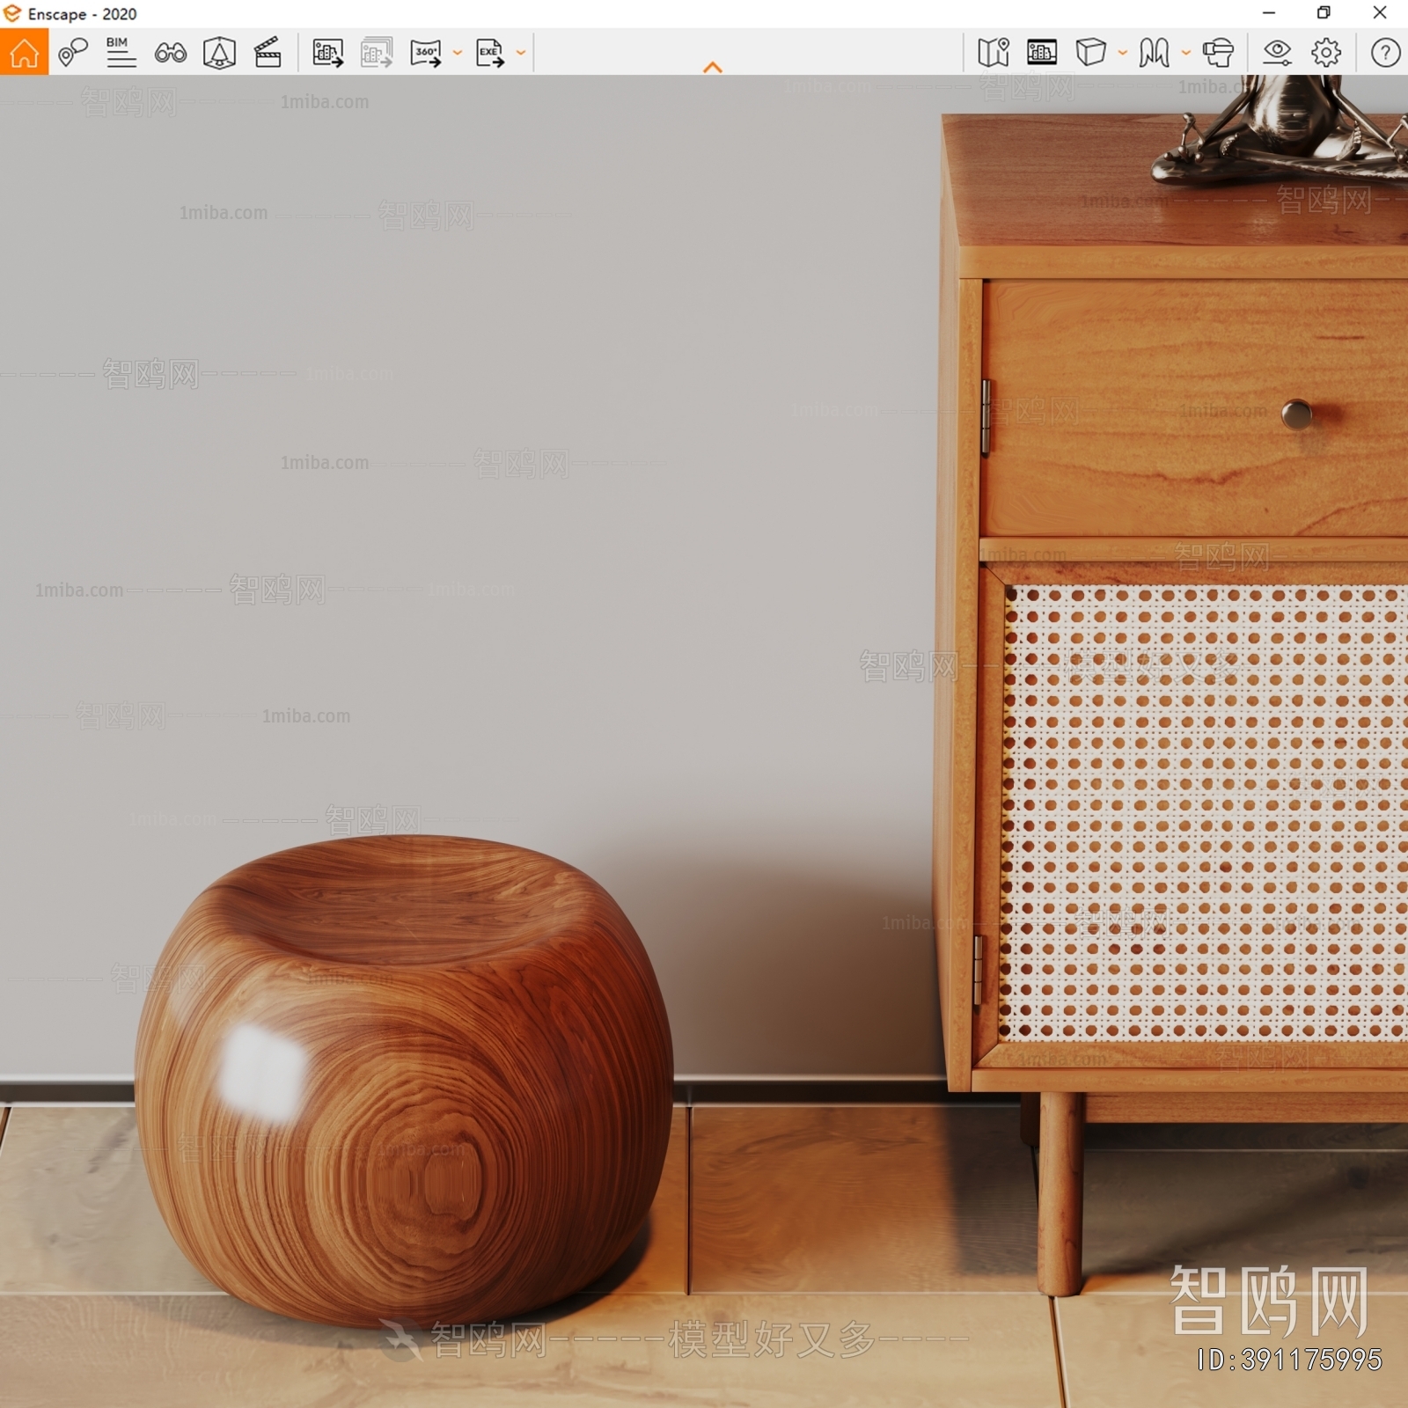Viewport: 1408px width, 1408px height.
Task: Open the BIM info panel
Action: [x=121, y=53]
